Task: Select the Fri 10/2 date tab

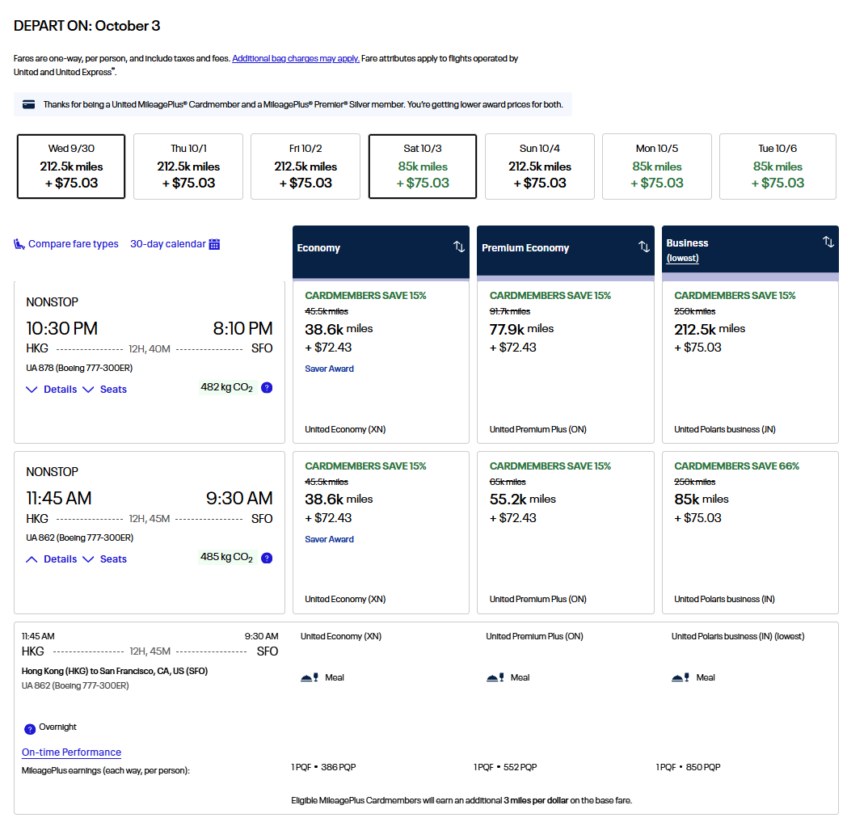Action: click(306, 167)
